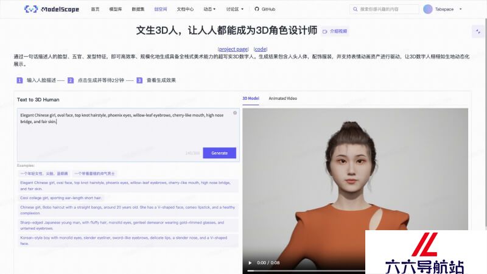Select the Korean-style boy example
Image resolution: width=487 pixels, height=274 pixels.
pyautogui.click(x=128, y=241)
